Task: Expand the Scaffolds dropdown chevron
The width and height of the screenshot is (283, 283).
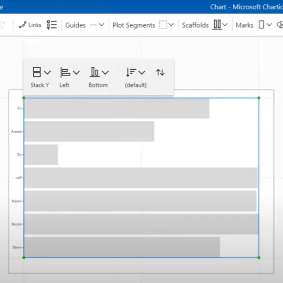Action: (225, 25)
